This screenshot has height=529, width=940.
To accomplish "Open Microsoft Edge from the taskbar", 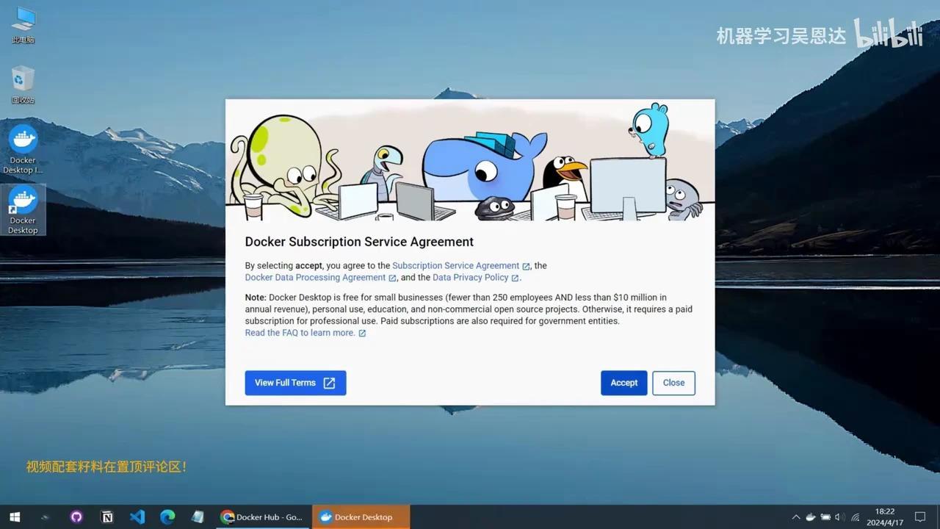I will point(167,517).
